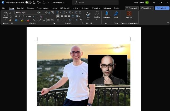Screen dimensions: 170x111
Task: Decrease the font size
Action: [x=44, y=20]
